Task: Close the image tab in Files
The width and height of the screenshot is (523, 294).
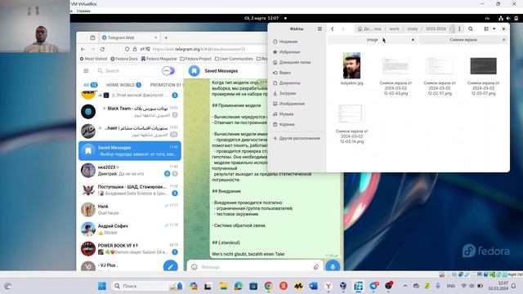Action: [413, 40]
